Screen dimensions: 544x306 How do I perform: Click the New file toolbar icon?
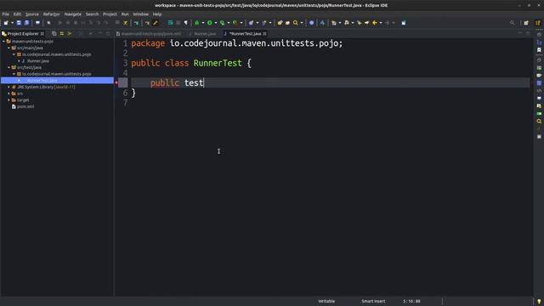tap(6, 23)
